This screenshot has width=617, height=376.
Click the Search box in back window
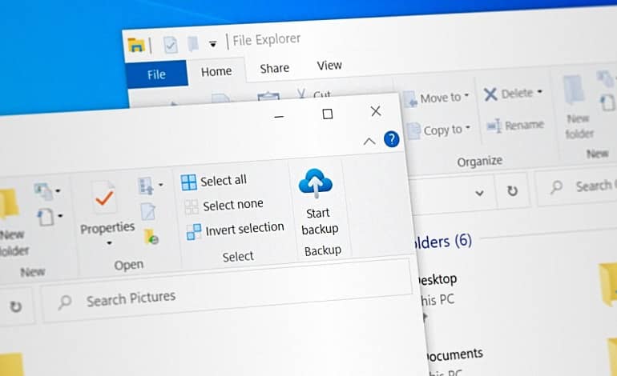coord(576,187)
